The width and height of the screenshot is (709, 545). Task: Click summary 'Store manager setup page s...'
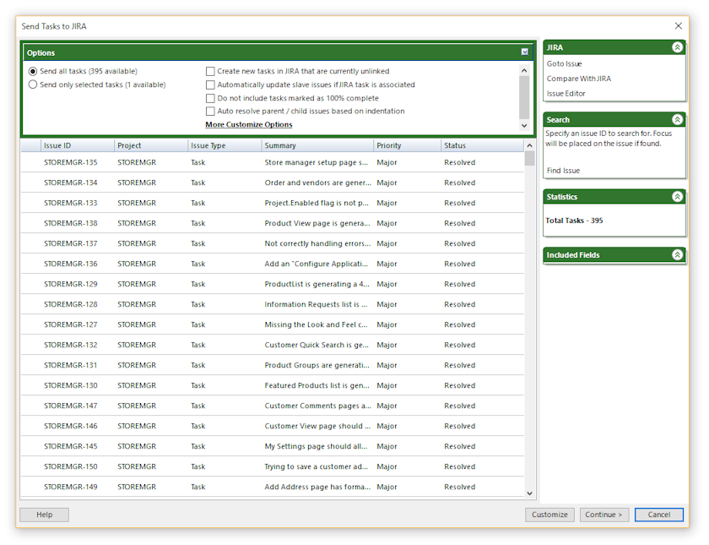(316, 162)
